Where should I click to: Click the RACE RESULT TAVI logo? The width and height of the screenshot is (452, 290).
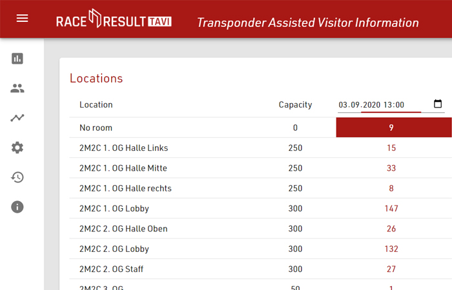(x=114, y=19)
